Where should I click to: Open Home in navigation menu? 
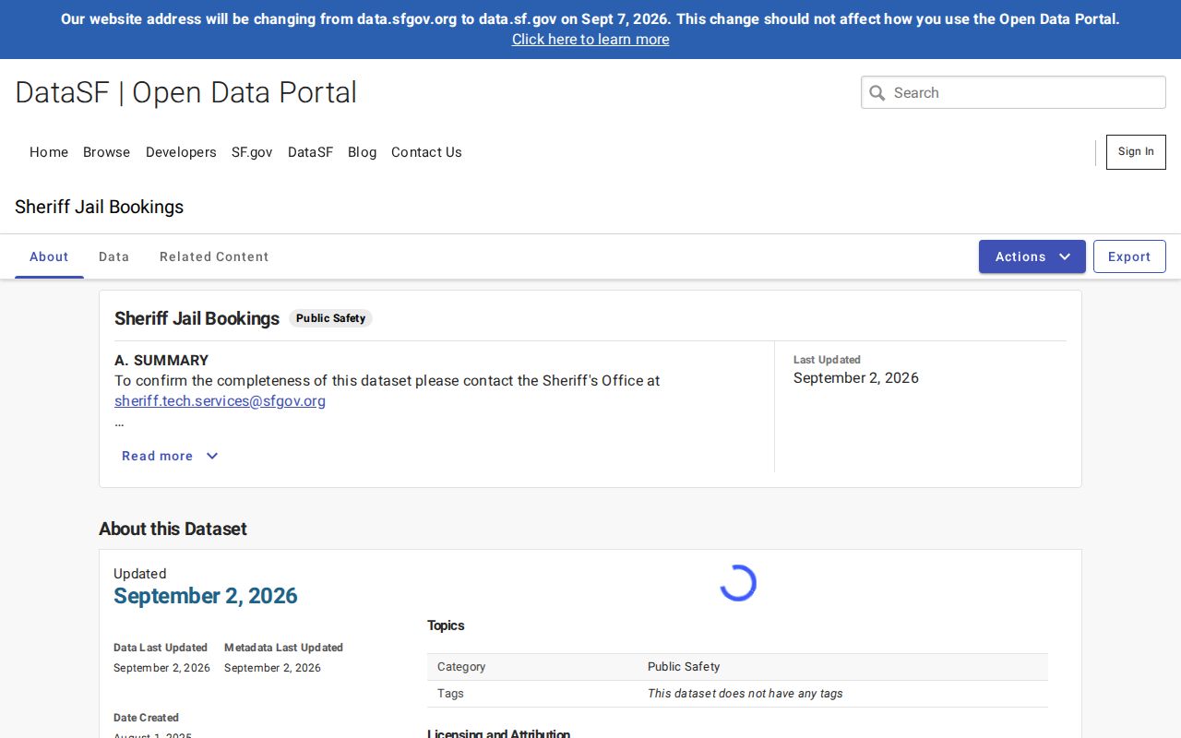coord(49,152)
